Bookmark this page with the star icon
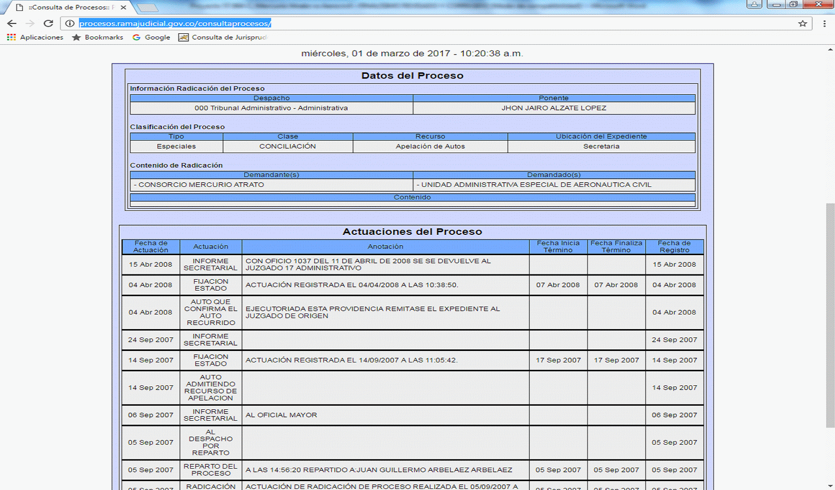Viewport: 835px width, 490px height. pos(802,23)
